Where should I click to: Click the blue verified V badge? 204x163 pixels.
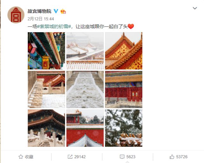[56, 11]
